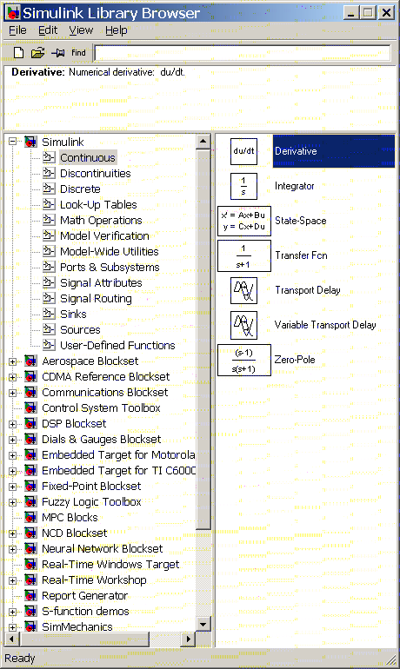Click the MPC Blocks library icon

[30, 517]
